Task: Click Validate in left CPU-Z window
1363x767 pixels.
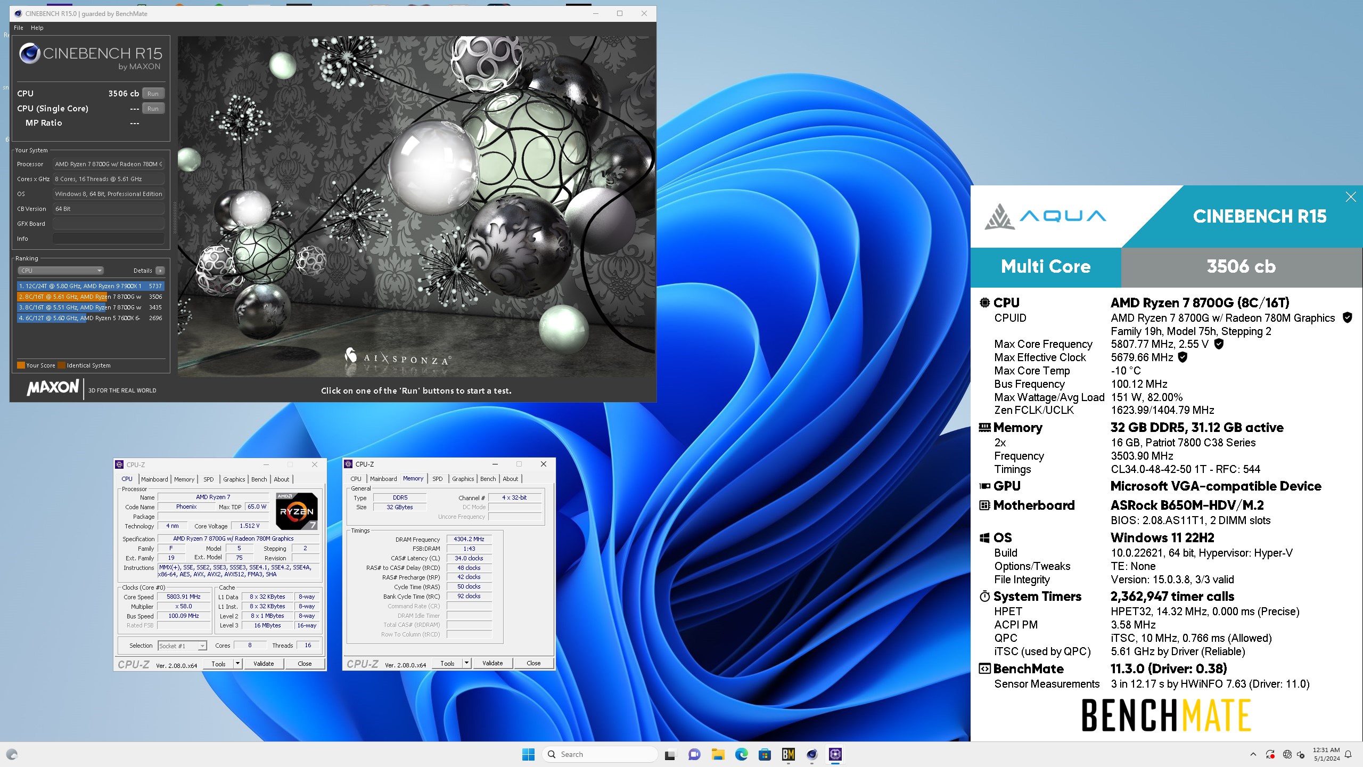Action: coord(264,664)
